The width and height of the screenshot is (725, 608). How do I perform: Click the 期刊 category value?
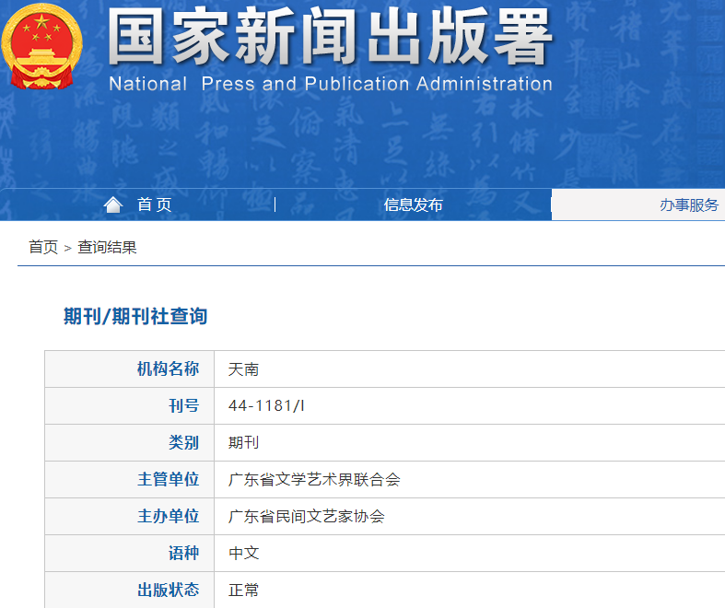[x=243, y=443]
